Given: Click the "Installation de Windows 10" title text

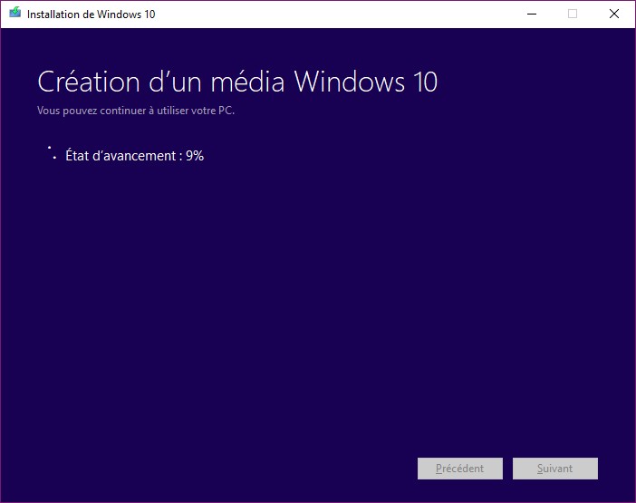Looking at the screenshot, I should point(91,15).
